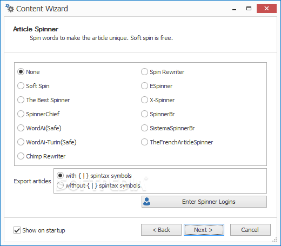Click the Article Spinner heading

tap(36, 29)
